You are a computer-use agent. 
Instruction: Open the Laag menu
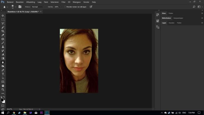click(39, 2)
